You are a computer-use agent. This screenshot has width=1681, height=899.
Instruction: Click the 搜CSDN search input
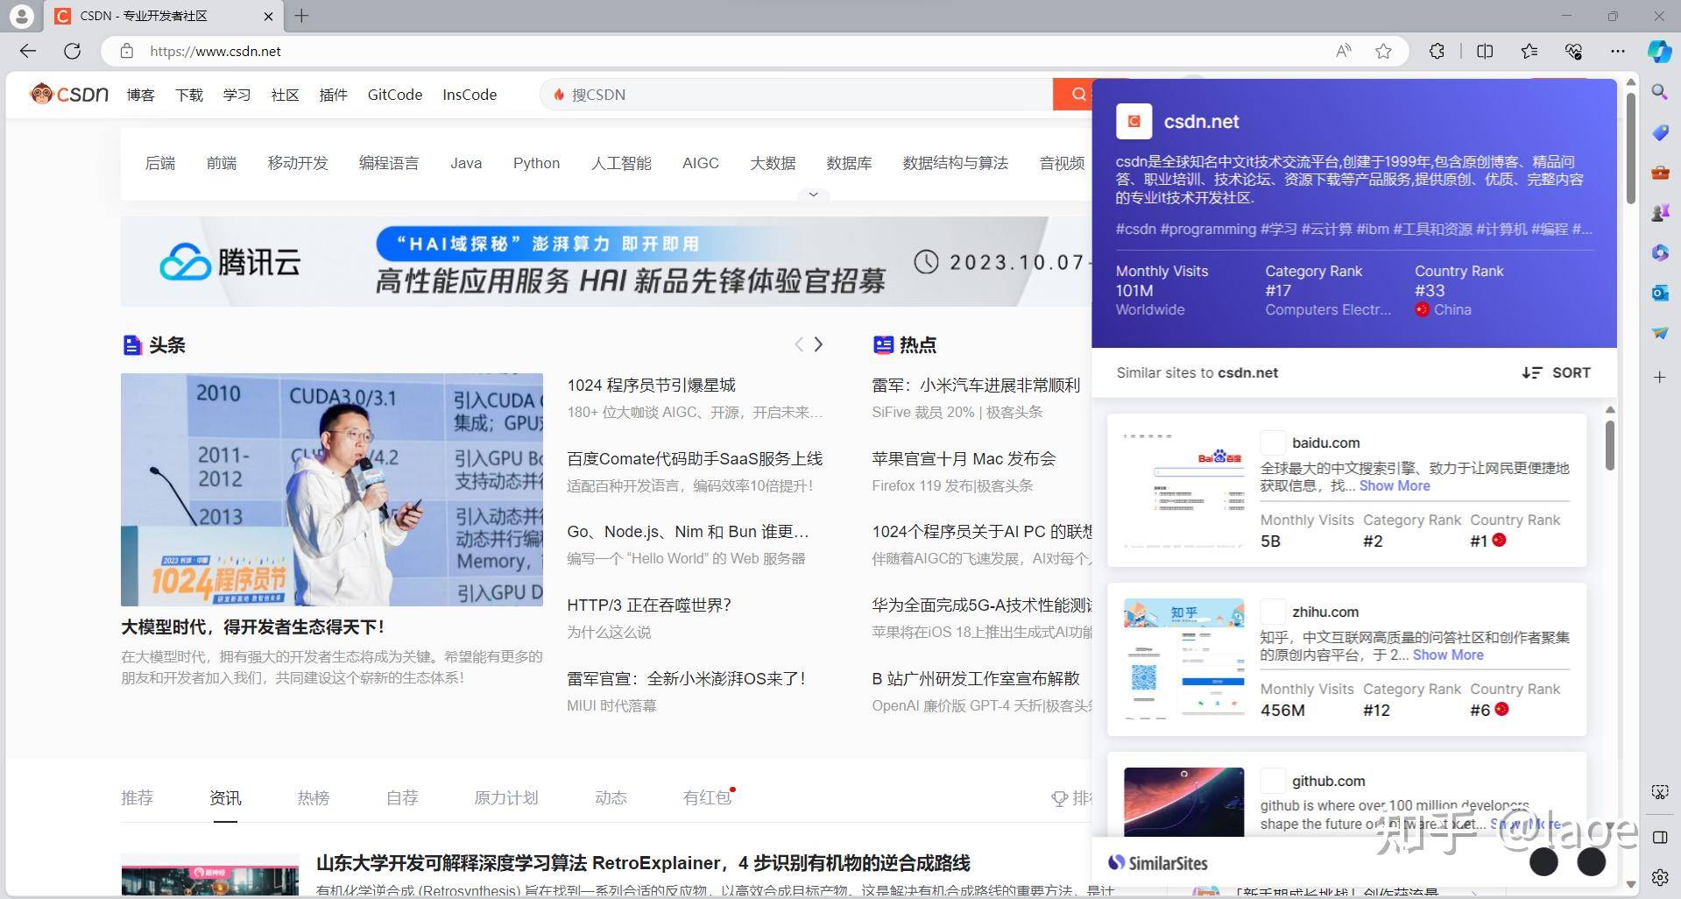click(797, 94)
